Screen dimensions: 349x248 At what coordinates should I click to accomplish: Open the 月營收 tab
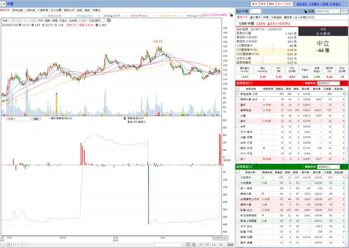tap(96, 10)
